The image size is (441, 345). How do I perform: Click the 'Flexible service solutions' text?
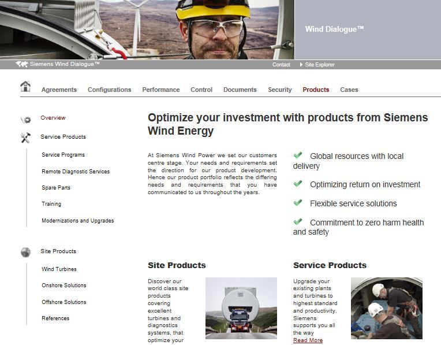(x=353, y=203)
